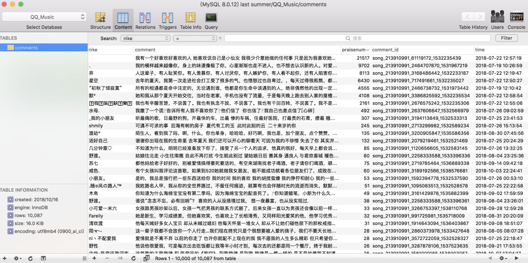
Task: Duplicate the selected row icon
Action: pos(120,258)
